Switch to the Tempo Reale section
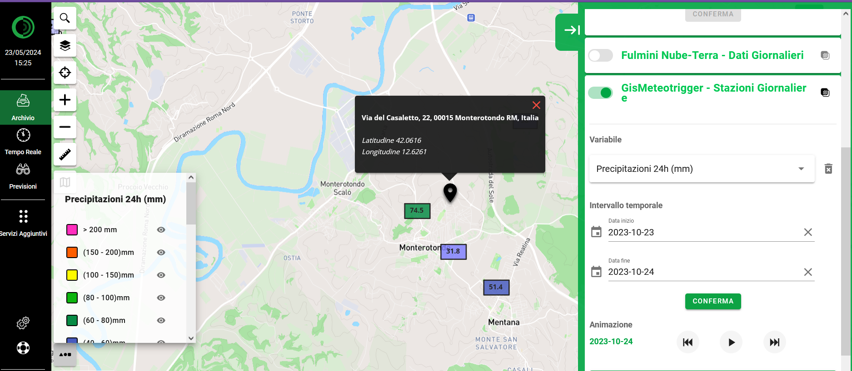 (23, 142)
